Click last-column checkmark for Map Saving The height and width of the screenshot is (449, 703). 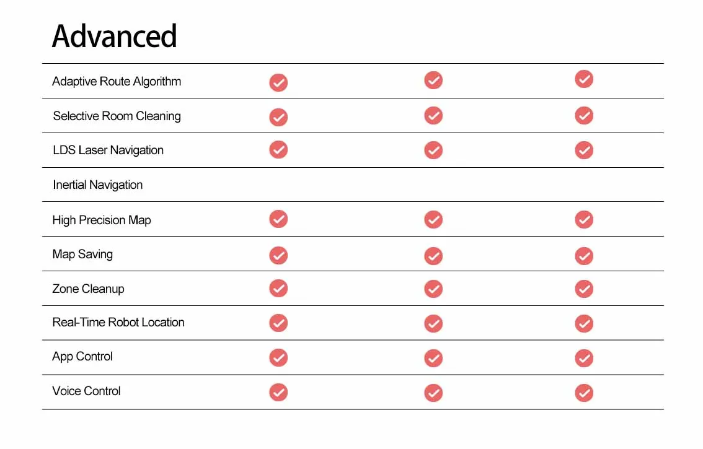[x=584, y=256]
